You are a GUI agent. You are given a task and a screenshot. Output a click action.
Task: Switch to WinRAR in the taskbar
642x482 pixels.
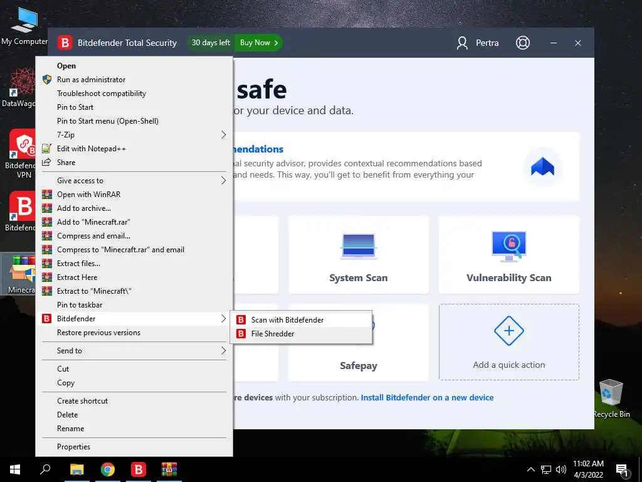pyautogui.click(x=169, y=469)
